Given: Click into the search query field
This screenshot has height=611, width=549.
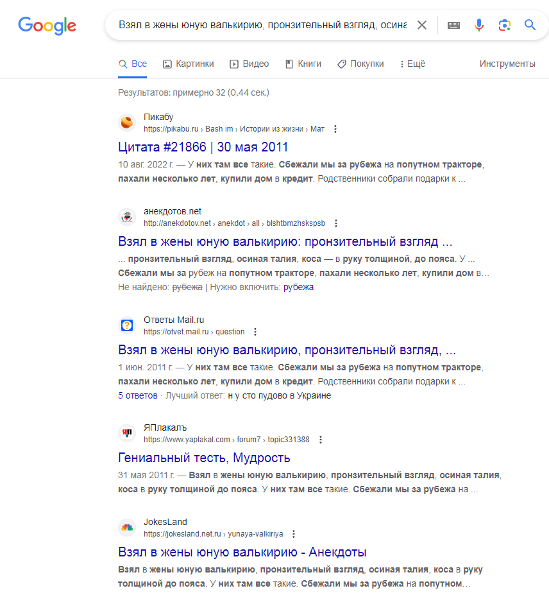Looking at the screenshot, I should click(262, 25).
